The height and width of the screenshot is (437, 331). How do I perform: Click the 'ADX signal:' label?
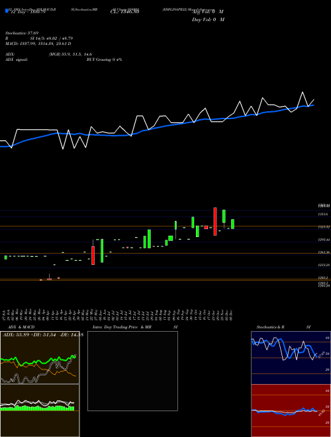click(x=17, y=60)
